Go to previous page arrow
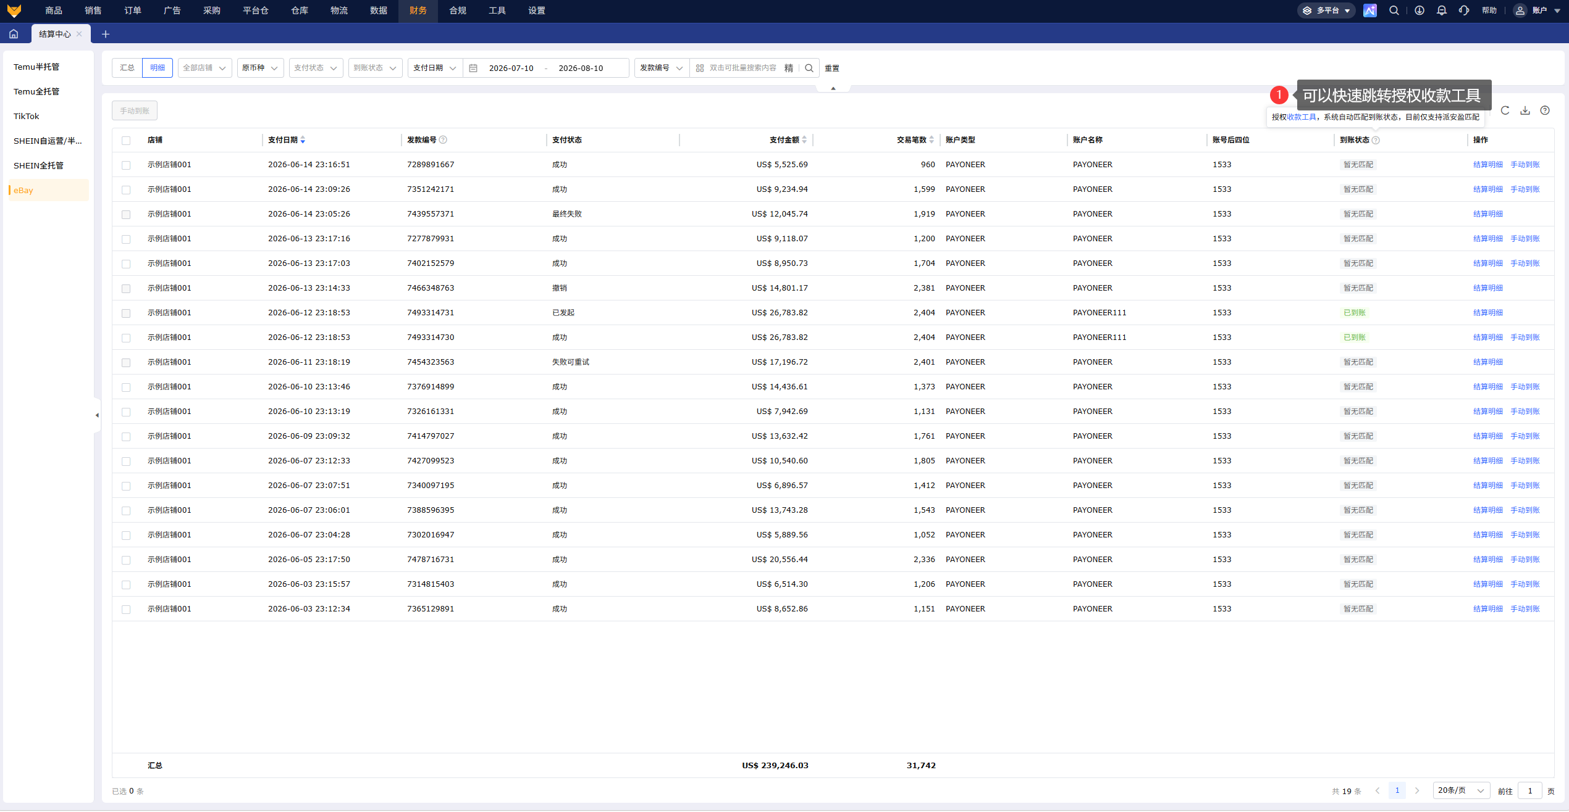The image size is (1569, 812). [x=1378, y=790]
